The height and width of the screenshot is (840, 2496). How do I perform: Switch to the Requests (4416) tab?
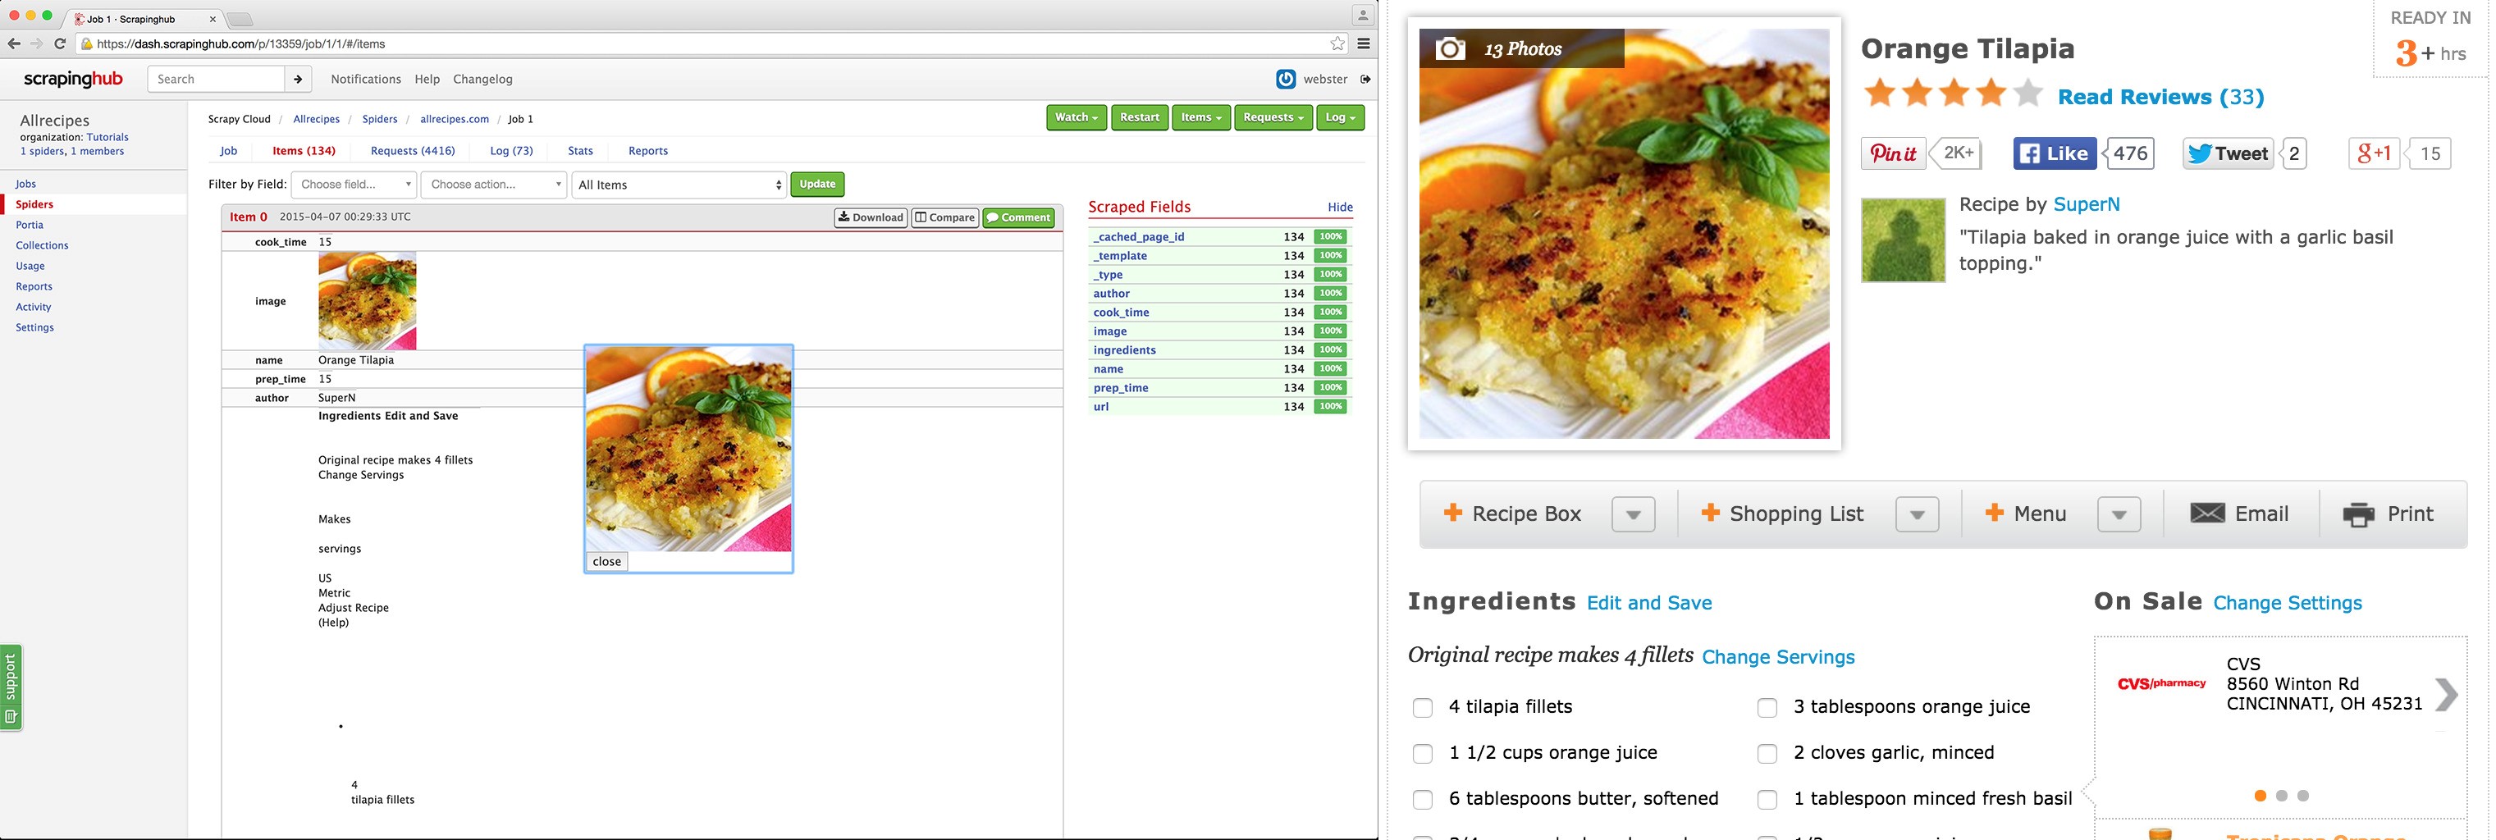[413, 151]
